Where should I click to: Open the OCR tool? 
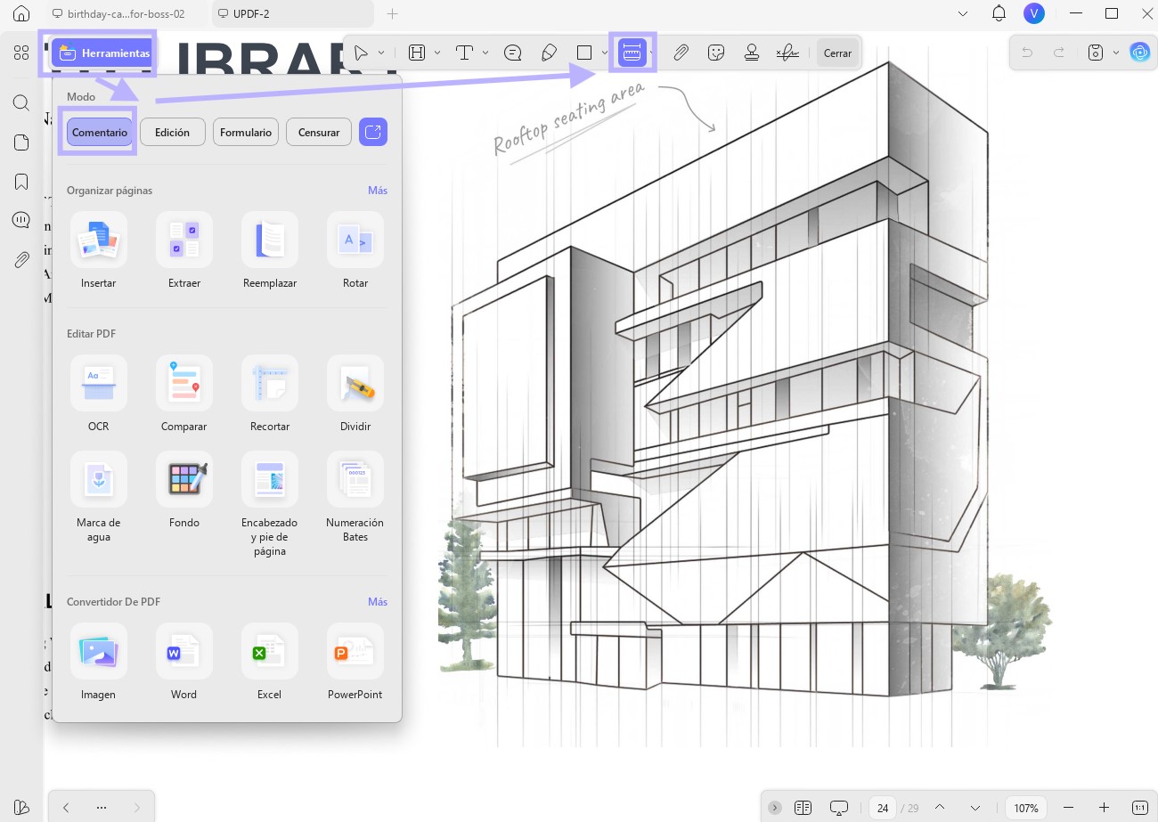(98, 394)
